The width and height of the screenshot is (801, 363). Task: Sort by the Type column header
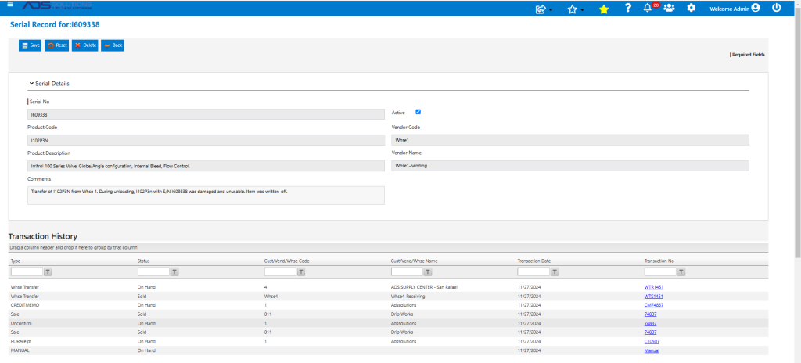16,261
